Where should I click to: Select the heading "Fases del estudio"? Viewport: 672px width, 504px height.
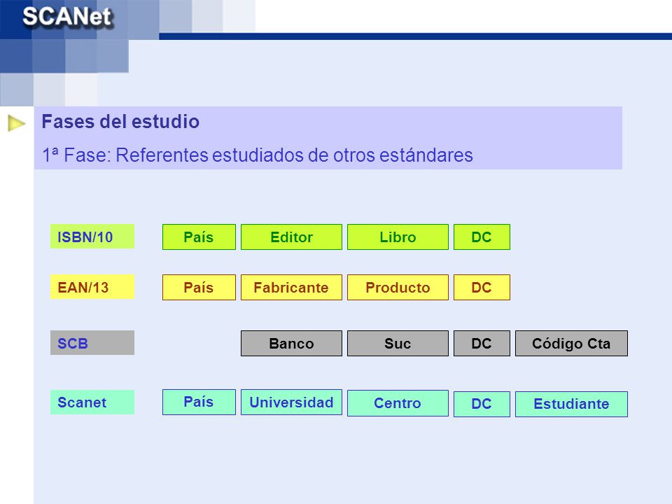click(x=120, y=122)
